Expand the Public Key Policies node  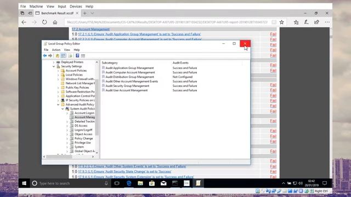(x=58, y=88)
